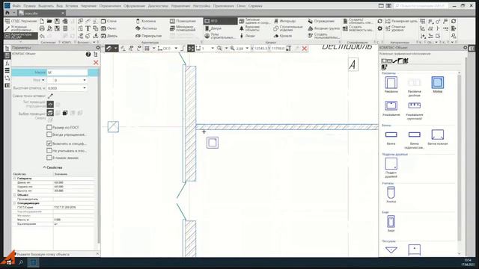Viewport: 479px width, 269px height.
Task: Open the Помещение (room) tool
Action: [183, 21]
